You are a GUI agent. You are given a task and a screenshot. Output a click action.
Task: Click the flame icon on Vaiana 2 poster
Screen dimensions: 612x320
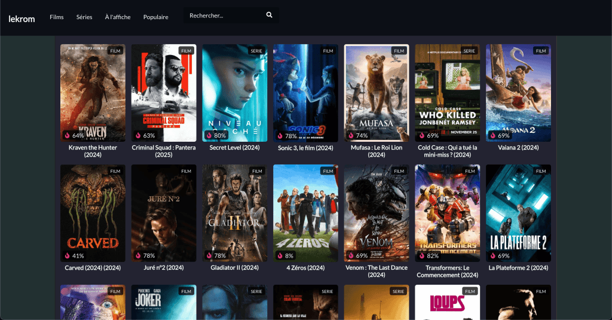(493, 135)
